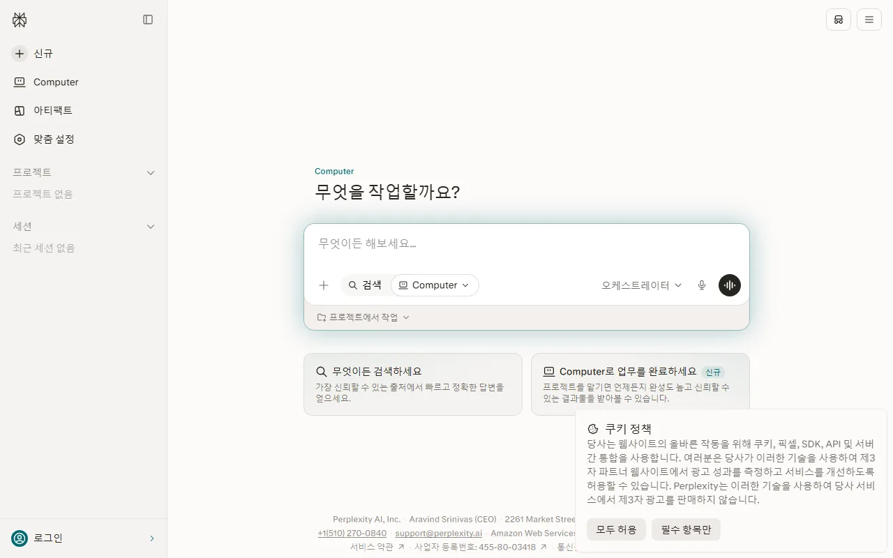
Task: Open Computer in the sidebar
Action: click(83, 82)
